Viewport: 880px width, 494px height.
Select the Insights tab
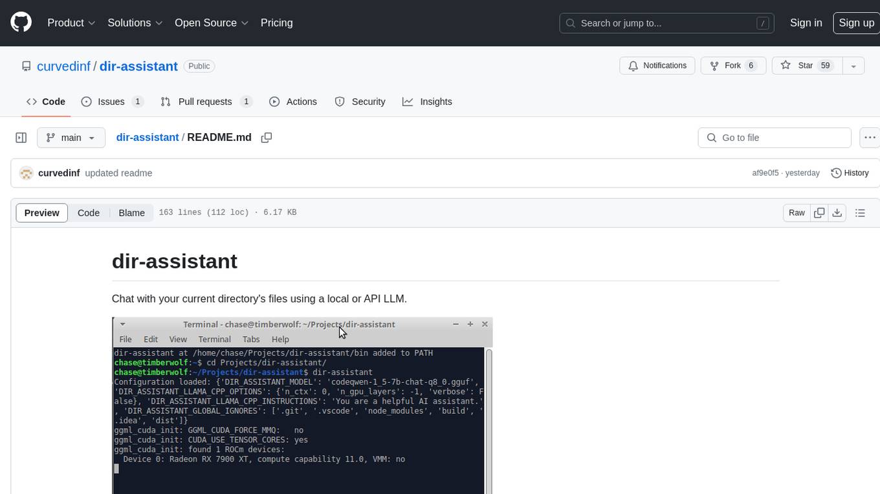tap(427, 102)
